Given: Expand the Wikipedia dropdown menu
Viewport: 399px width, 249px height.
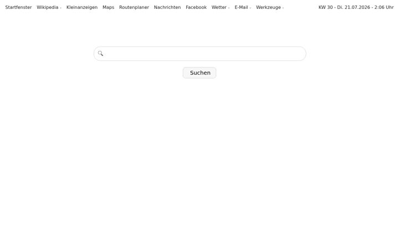Looking at the screenshot, I should pyautogui.click(x=49, y=7).
